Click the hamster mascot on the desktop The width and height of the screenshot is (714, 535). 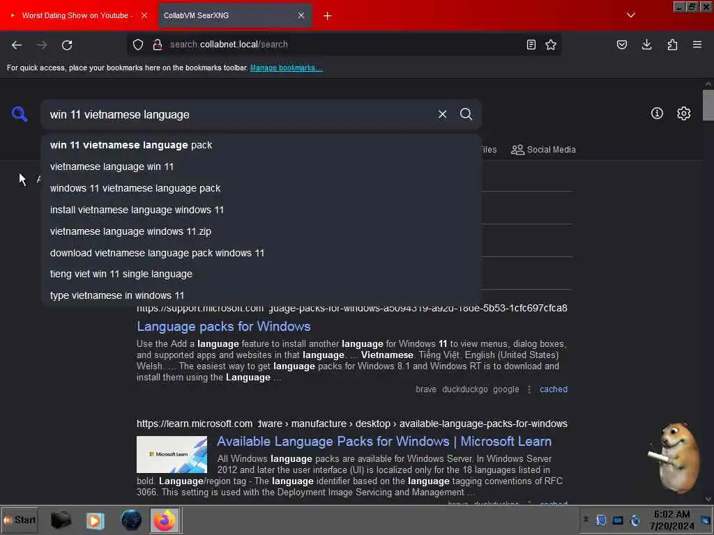coord(675,458)
